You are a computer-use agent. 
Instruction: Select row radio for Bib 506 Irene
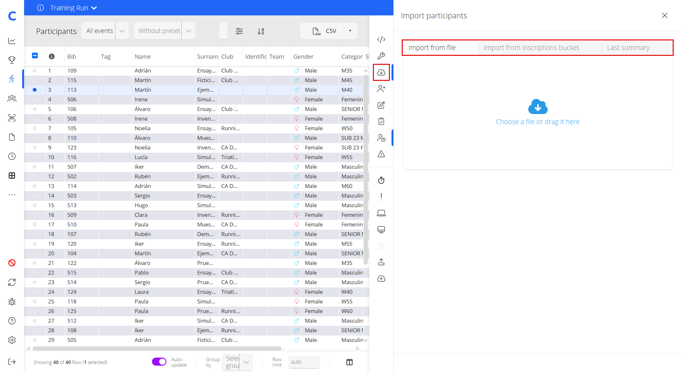point(35,99)
